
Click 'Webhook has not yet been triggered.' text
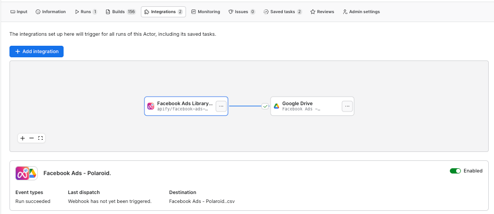[x=110, y=201]
